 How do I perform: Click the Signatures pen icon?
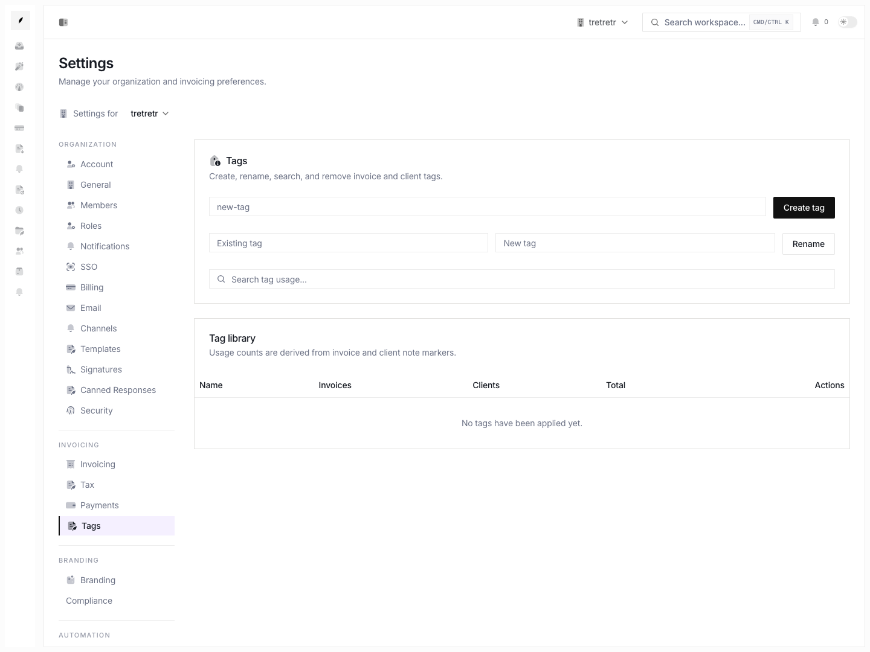[71, 369]
